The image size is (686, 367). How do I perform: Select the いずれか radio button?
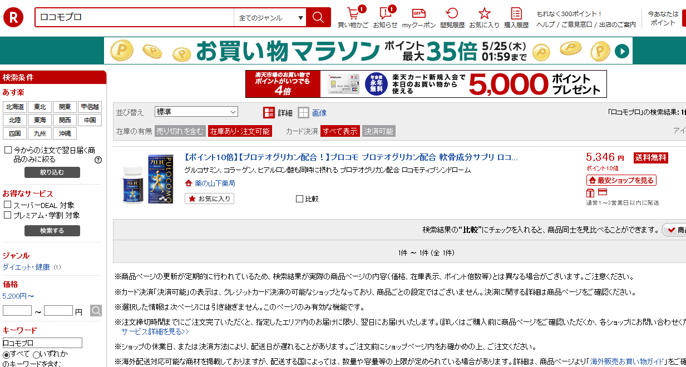pos(36,354)
